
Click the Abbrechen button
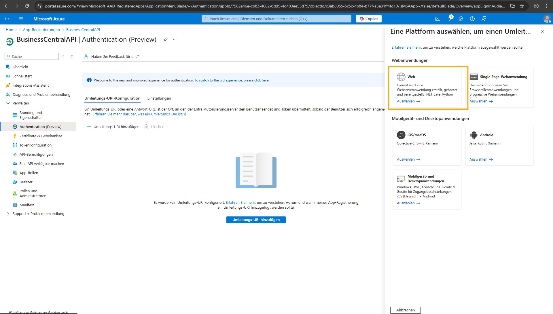point(405,310)
